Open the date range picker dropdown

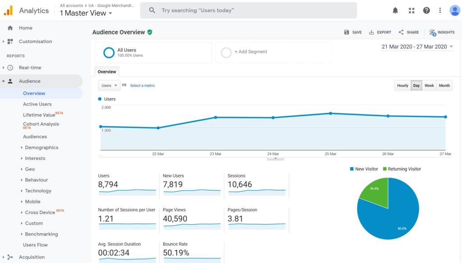(x=417, y=47)
